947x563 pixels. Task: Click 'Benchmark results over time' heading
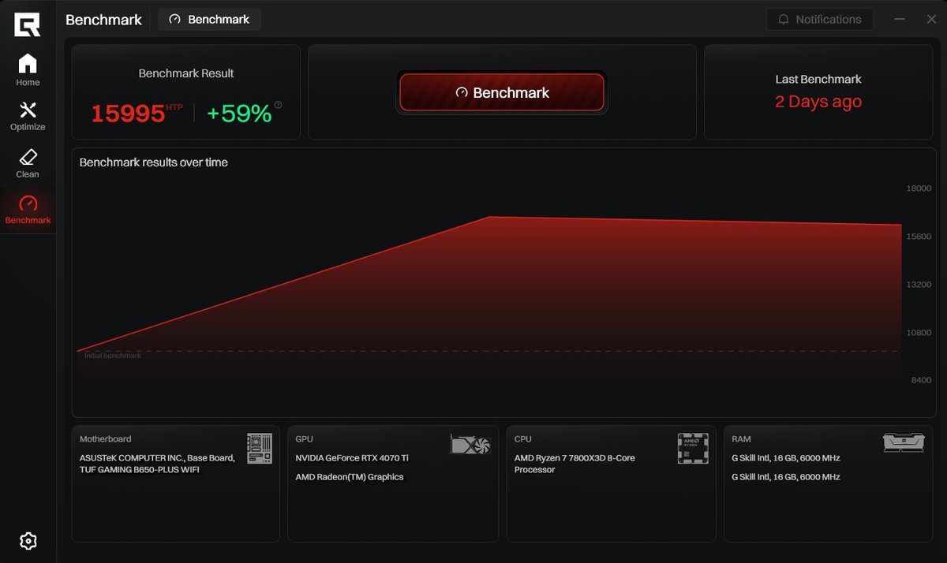click(154, 162)
